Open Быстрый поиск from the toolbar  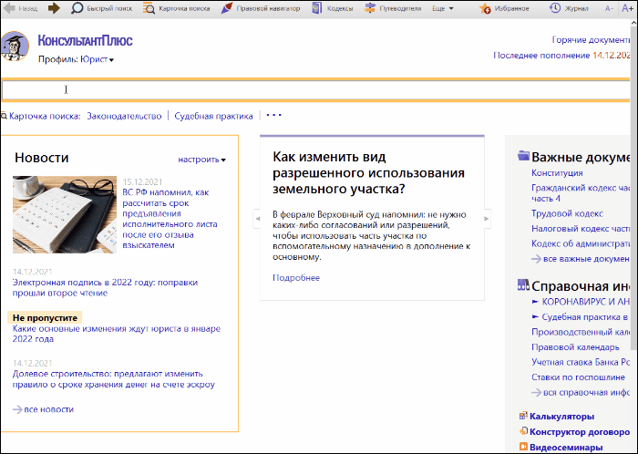101,8
